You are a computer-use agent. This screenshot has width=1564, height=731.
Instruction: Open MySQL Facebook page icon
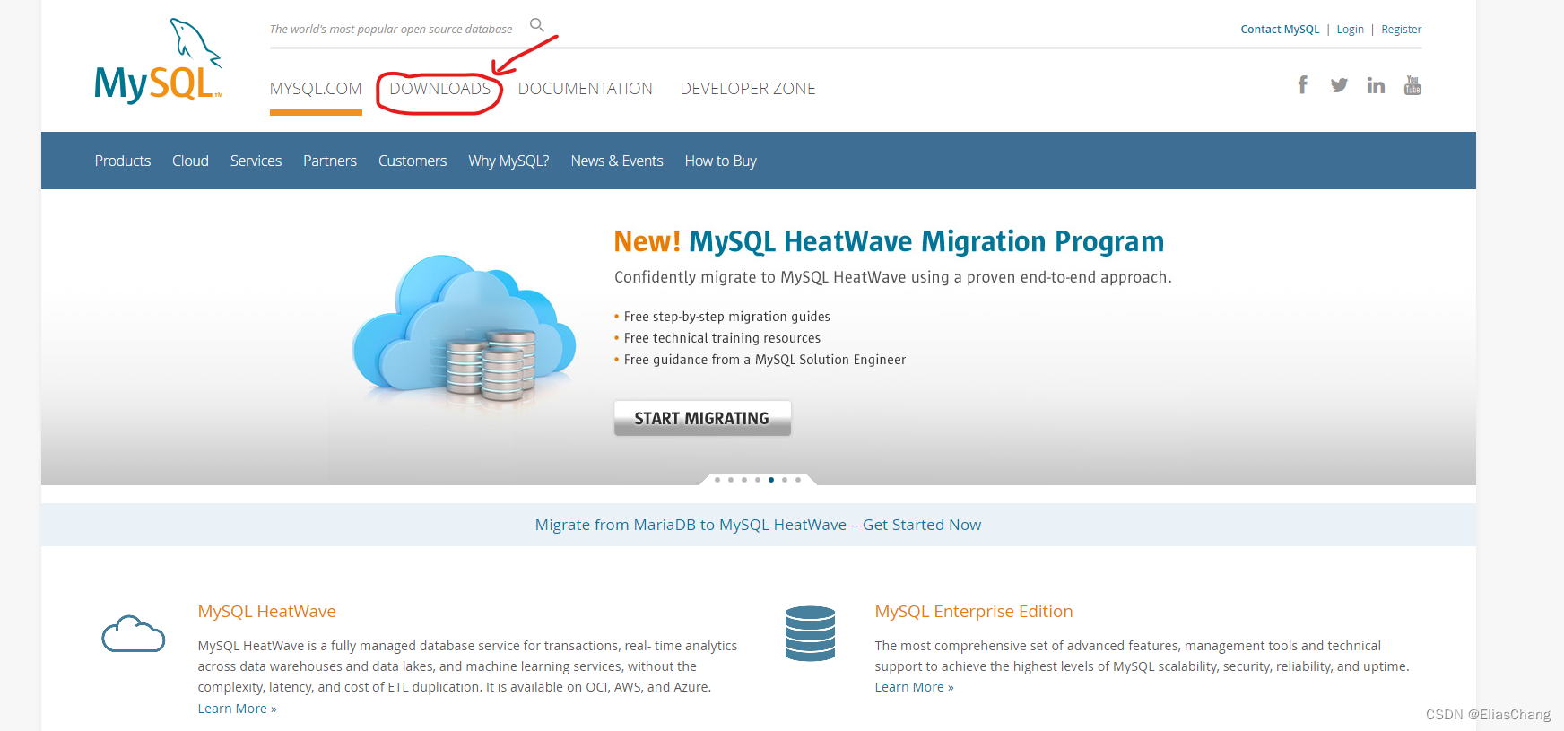click(x=1302, y=85)
